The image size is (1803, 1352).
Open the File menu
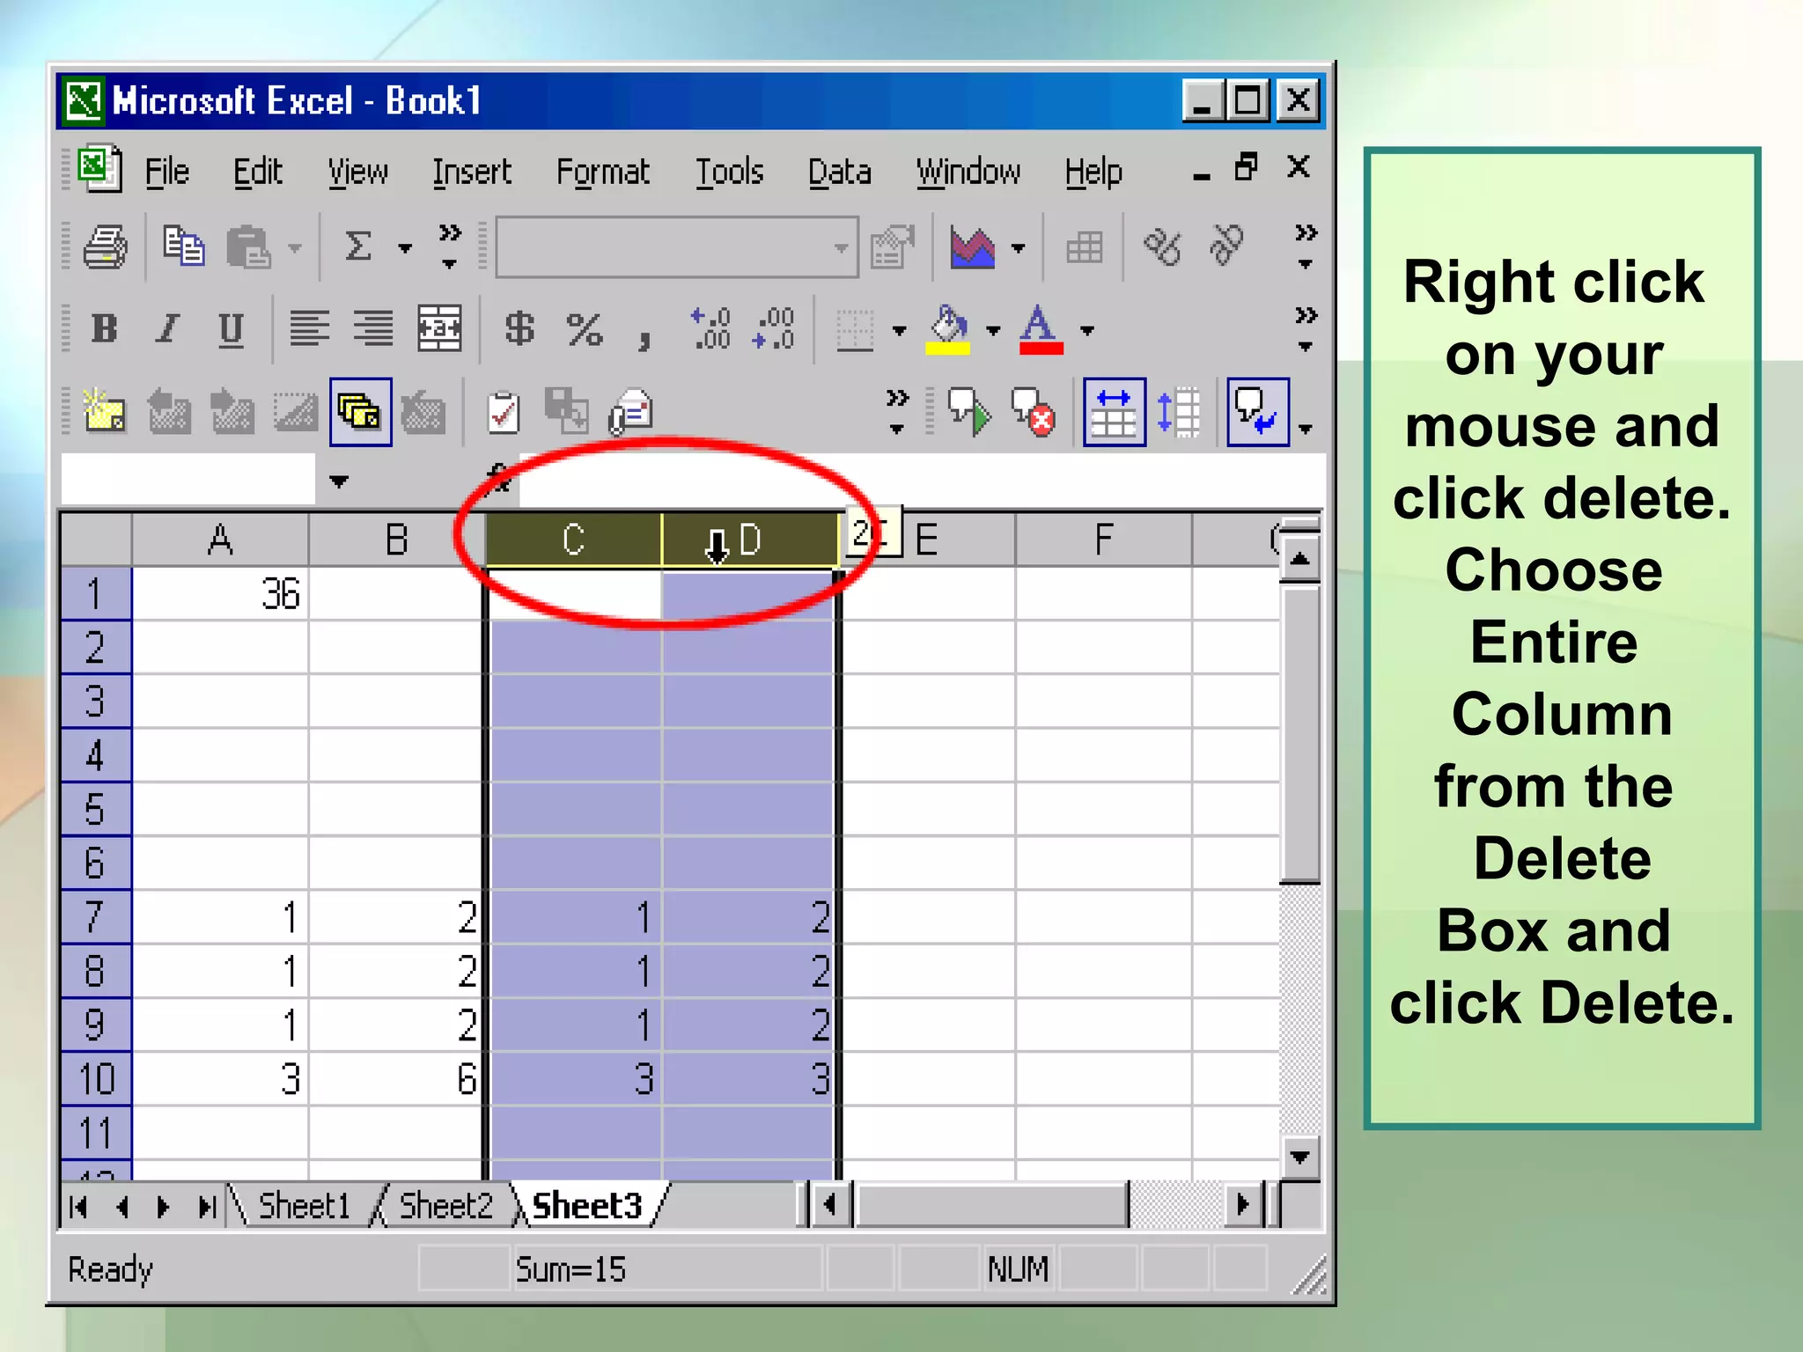[167, 172]
